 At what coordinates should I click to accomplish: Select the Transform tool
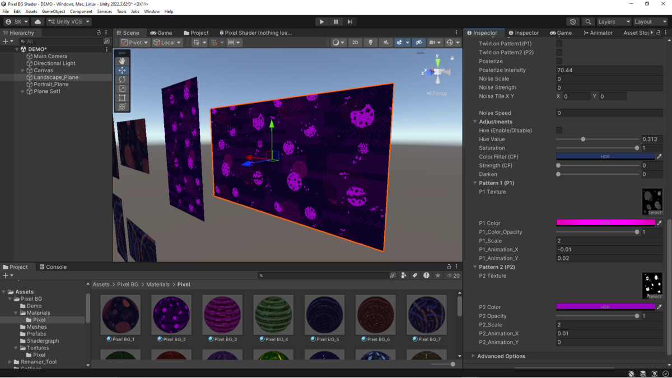point(122,106)
